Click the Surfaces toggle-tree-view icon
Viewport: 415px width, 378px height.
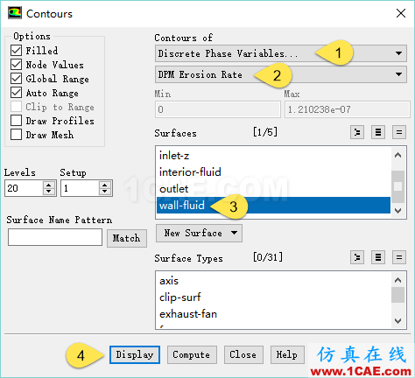point(357,133)
